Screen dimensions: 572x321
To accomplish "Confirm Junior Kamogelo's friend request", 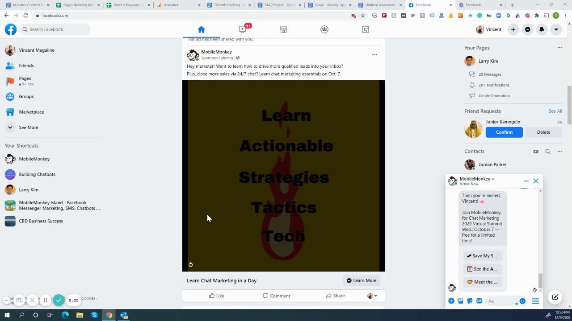I will coord(504,132).
